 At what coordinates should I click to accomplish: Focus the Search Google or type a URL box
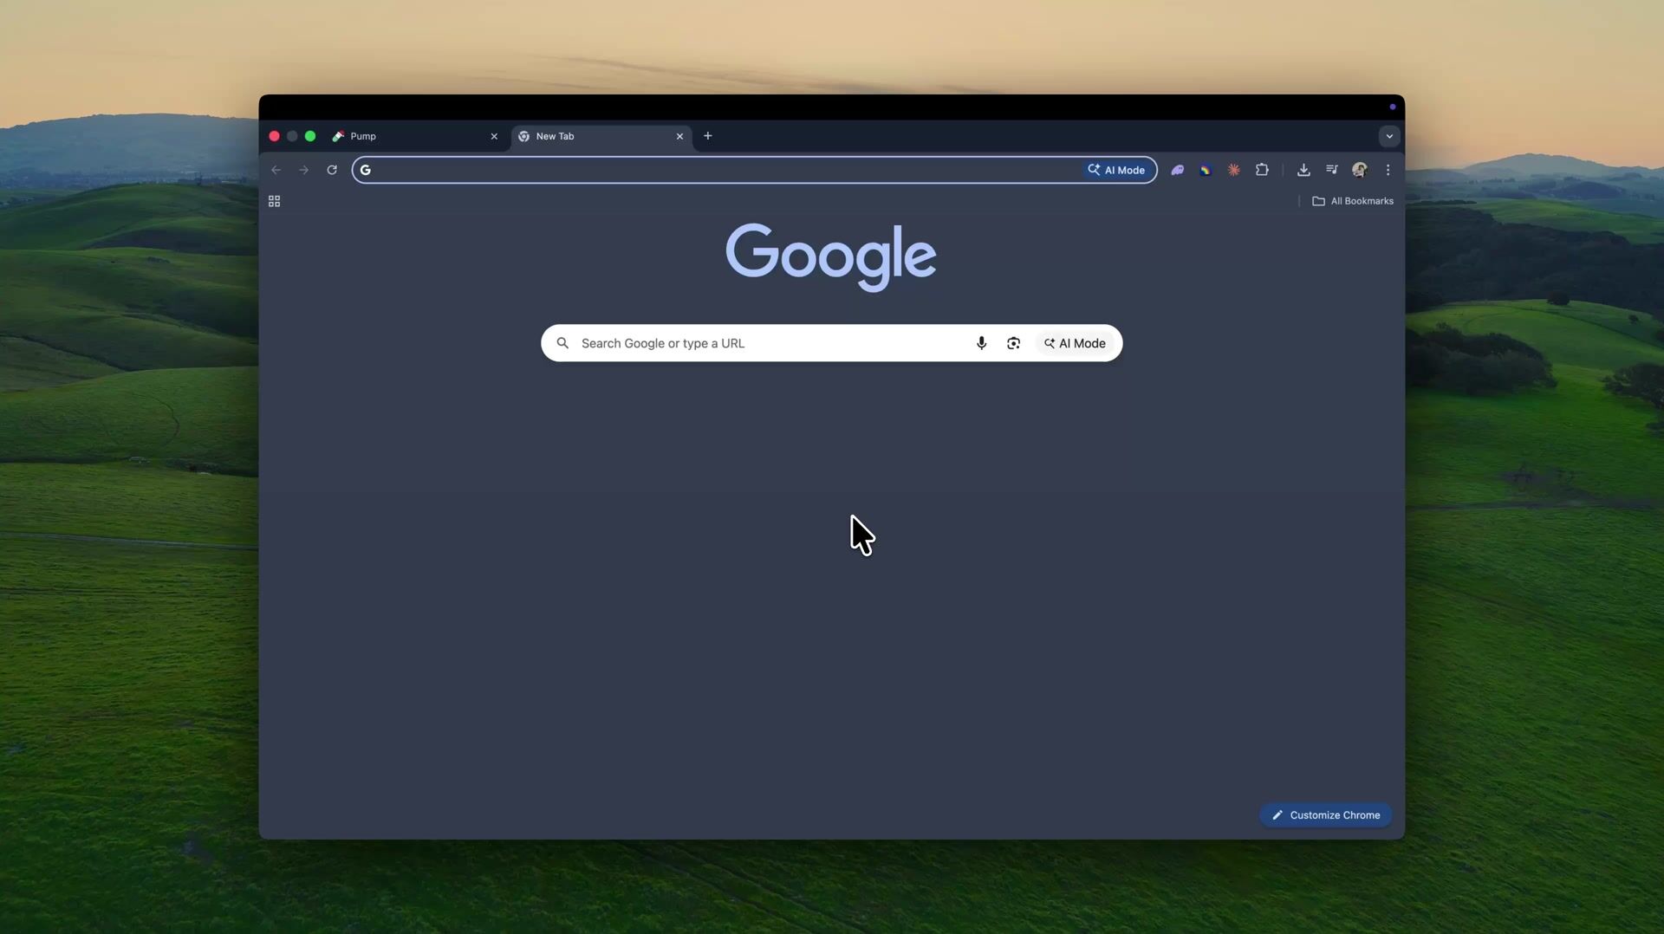coord(832,343)
